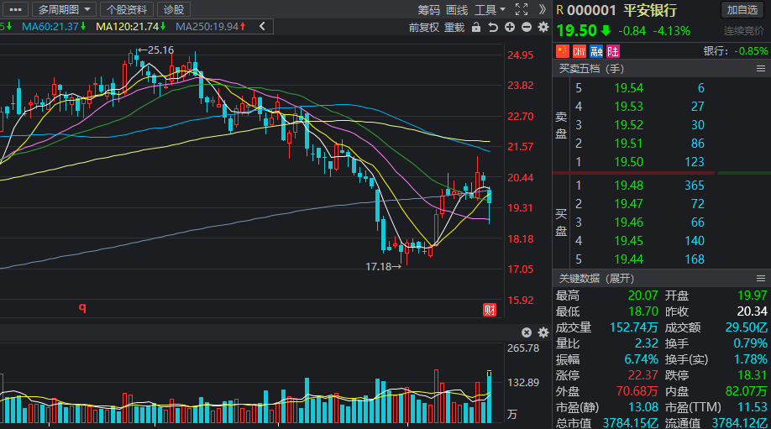This screenshot has width=771, height=429.
Task: Click the stock code 000001
Action: (591, 10)
